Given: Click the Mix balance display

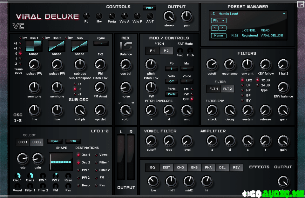Looking at the screenshot, I should [126, 46].
